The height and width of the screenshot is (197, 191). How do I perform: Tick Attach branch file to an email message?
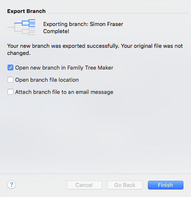tap(10, 92)
